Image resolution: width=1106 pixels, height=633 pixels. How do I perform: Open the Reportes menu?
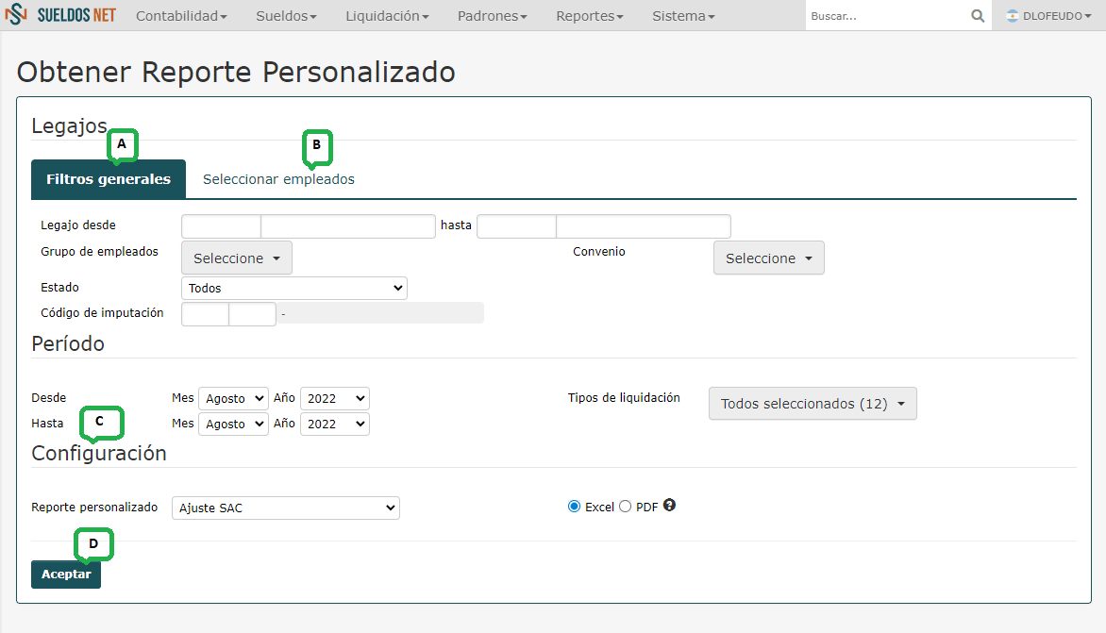(x=590, y=16)
